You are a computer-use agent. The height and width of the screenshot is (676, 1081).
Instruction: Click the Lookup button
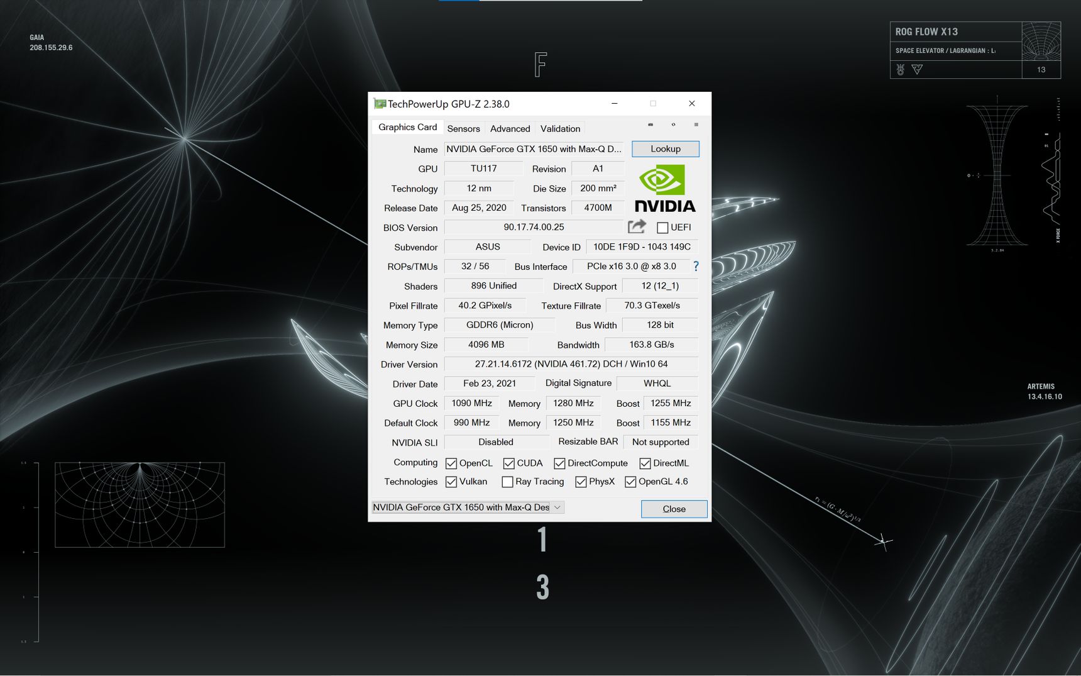coord(665,149)
